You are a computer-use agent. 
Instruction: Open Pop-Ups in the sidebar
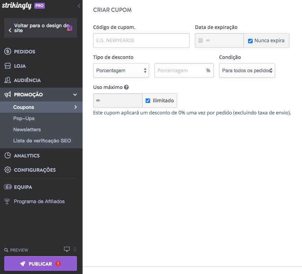point(24,118)
